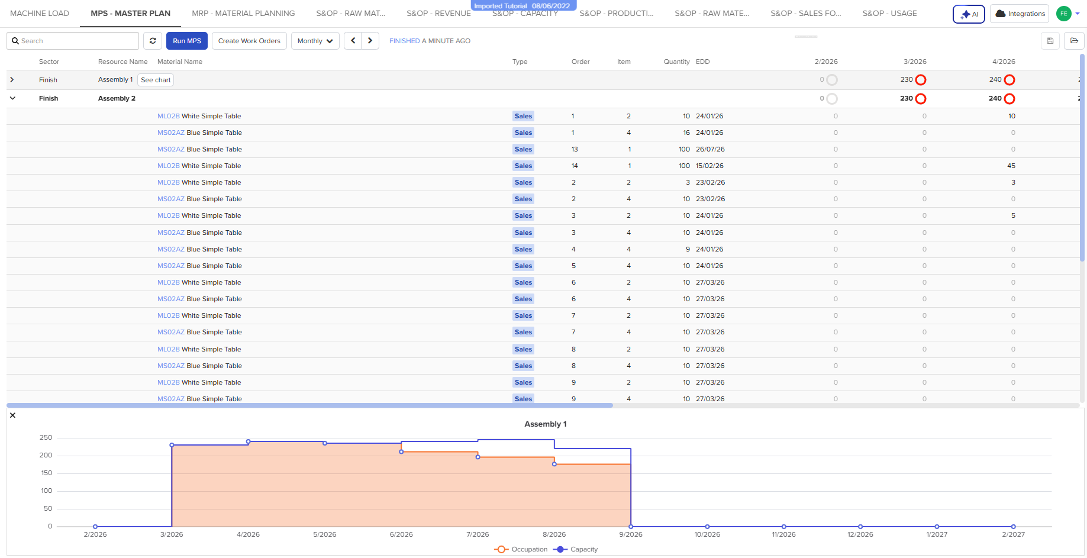Click the save icon in the toolbar

[x=1050, y=41]
